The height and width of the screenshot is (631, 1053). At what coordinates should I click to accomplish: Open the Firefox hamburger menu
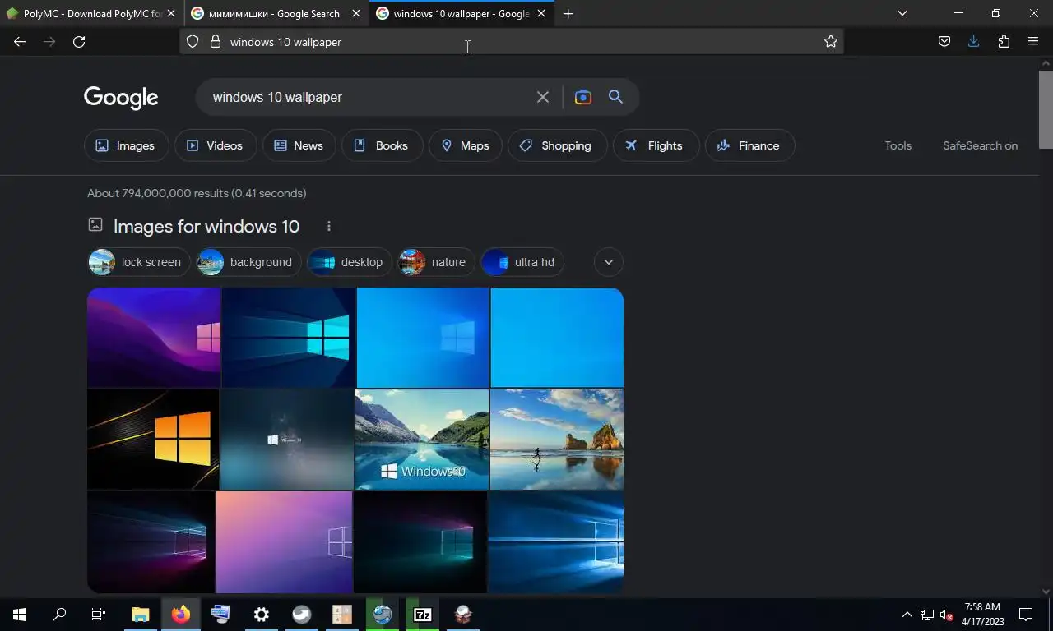pyautogui.click(x=1033, y=42)
